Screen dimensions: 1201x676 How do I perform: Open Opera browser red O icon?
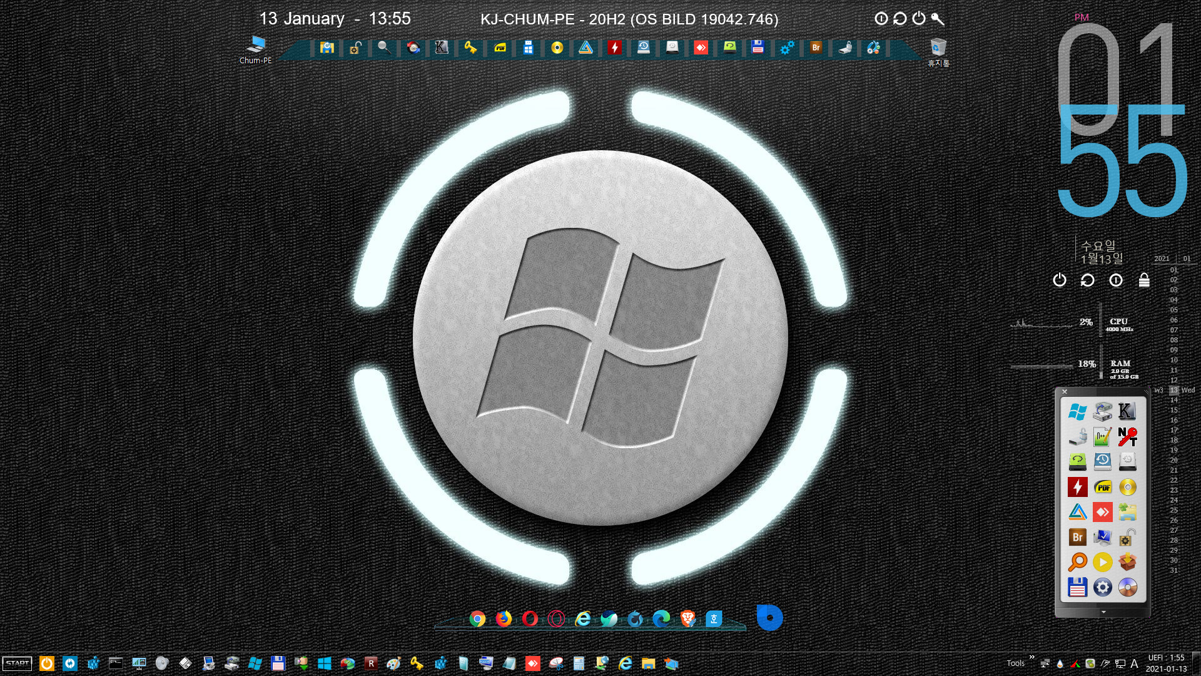530,618
